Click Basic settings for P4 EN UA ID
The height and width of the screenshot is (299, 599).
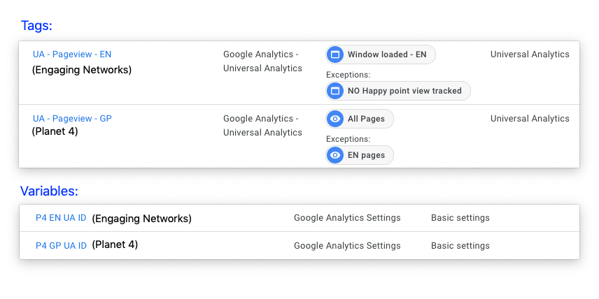pos(460,218)
